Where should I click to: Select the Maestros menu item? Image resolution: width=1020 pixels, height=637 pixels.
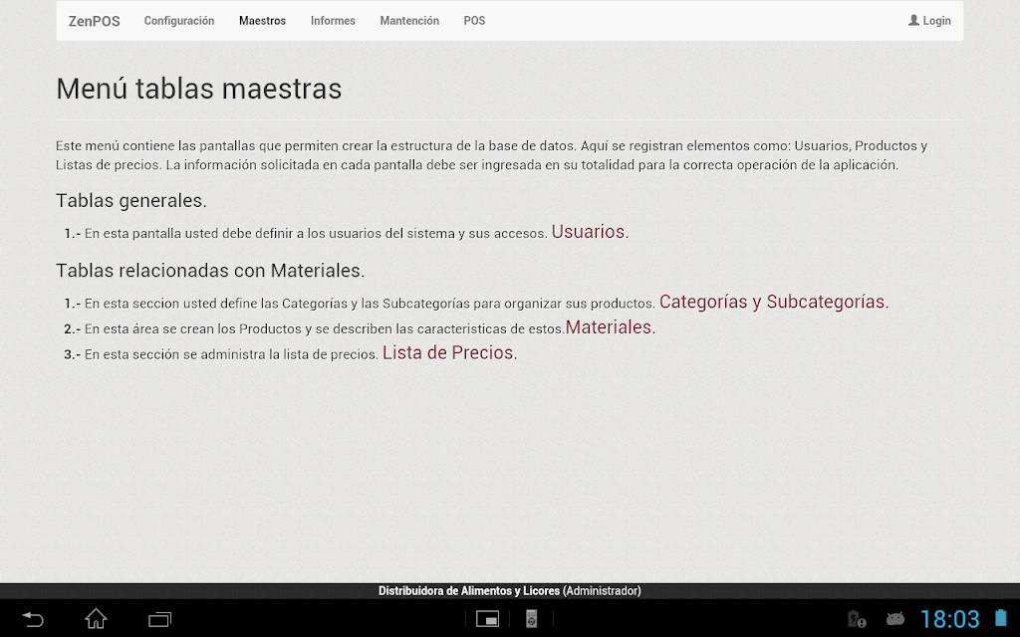[x=262, y=21]
